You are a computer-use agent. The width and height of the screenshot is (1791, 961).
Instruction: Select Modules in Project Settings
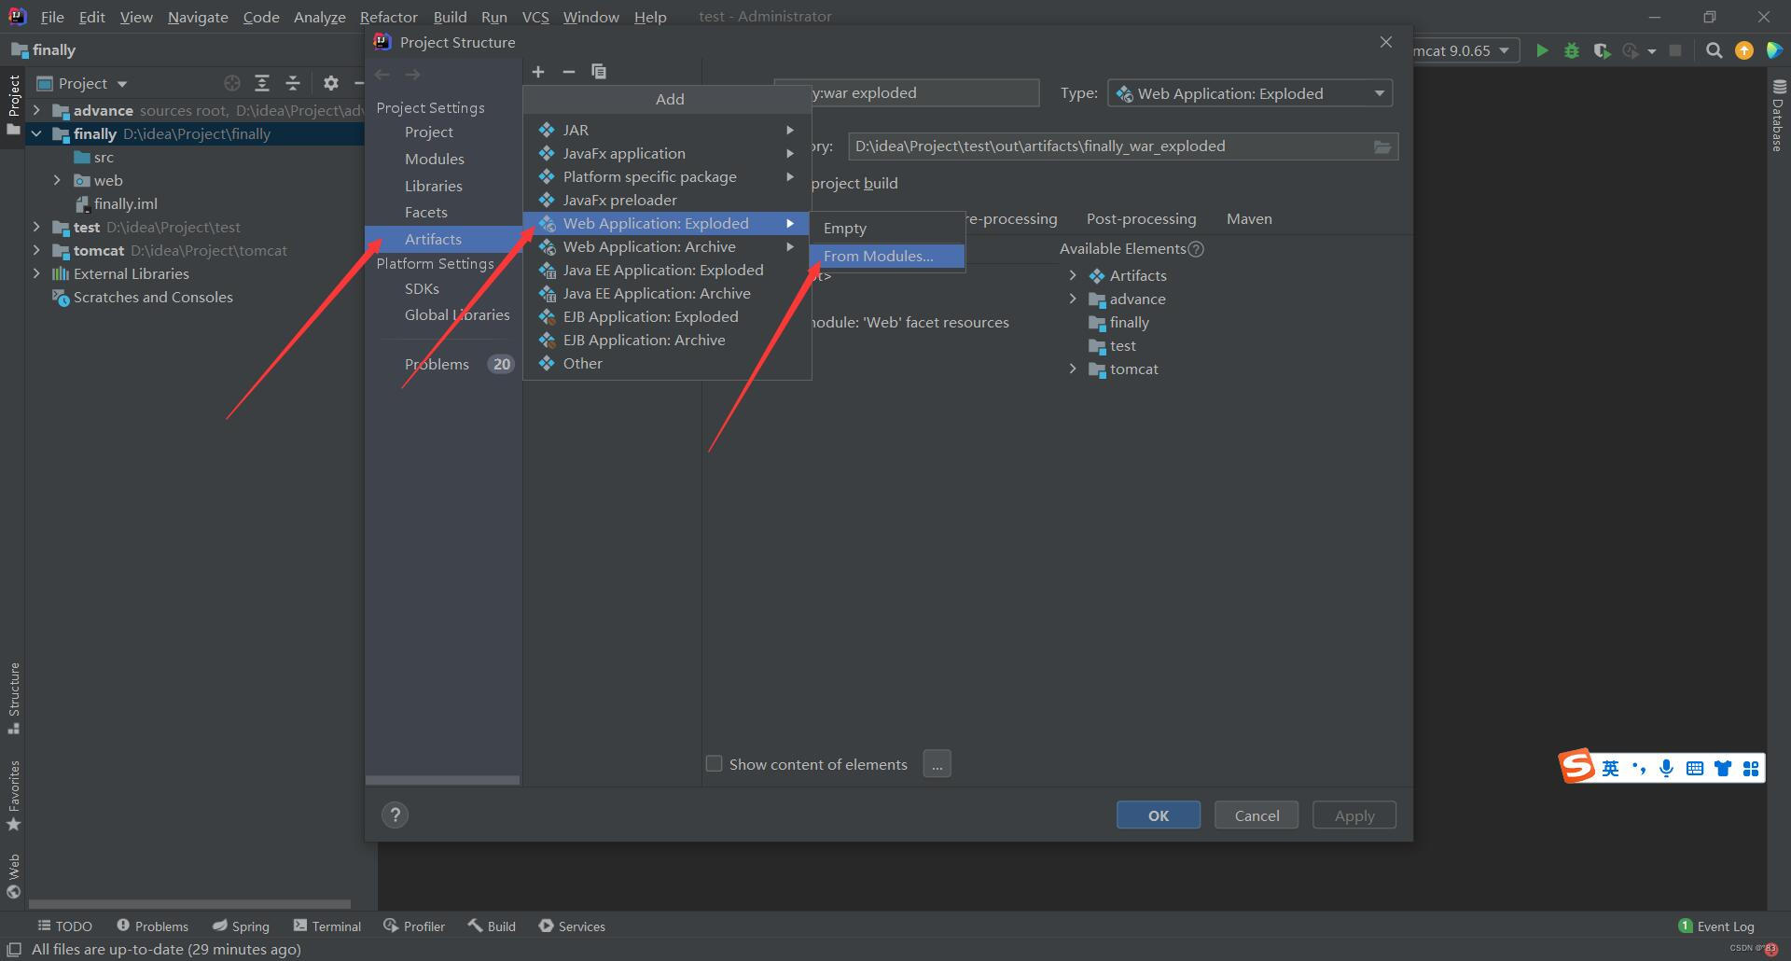tap(435, 159)
